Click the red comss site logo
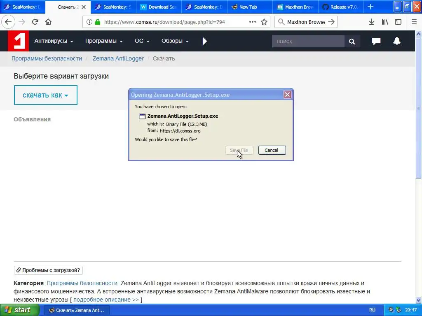This screenshot has height=316, width=422. click(x=18, y=41)
